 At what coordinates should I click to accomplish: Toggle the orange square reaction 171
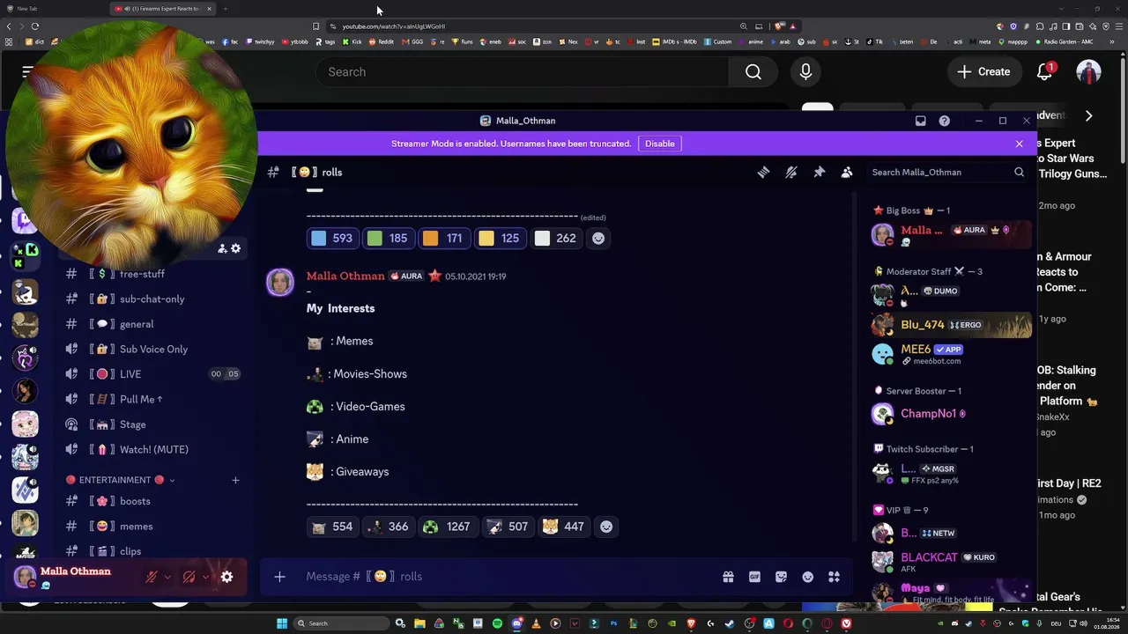point(443,238)
